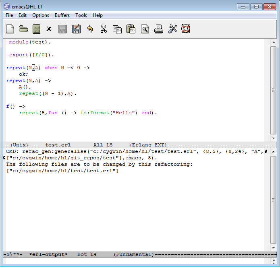Click the code pane scroll up arrow
This screenshot has height=268, width=280.
[274, 42]
